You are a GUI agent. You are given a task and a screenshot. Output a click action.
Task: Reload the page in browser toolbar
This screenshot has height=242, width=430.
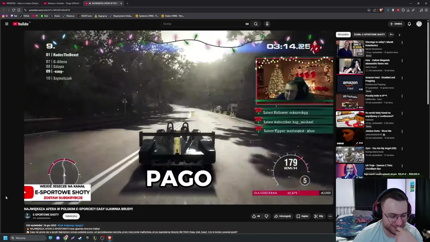(13, 10)
